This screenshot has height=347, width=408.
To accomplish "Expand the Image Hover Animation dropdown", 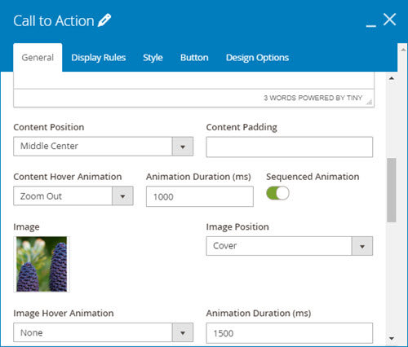I will pos(103,332).
